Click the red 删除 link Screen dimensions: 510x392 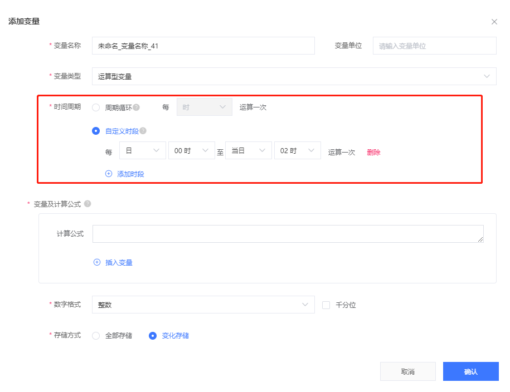point(373,152)
